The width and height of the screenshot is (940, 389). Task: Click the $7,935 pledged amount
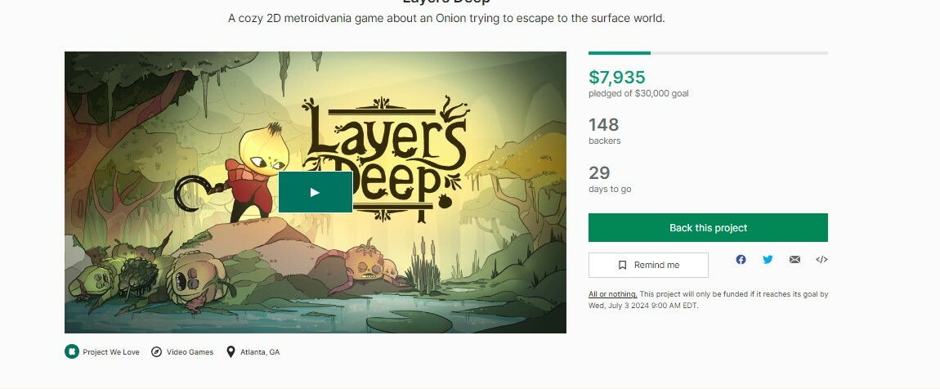coord(617,78)
